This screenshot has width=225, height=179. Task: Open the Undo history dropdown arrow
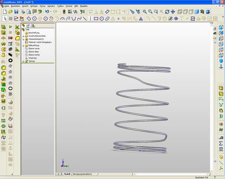tap(50, 12)
